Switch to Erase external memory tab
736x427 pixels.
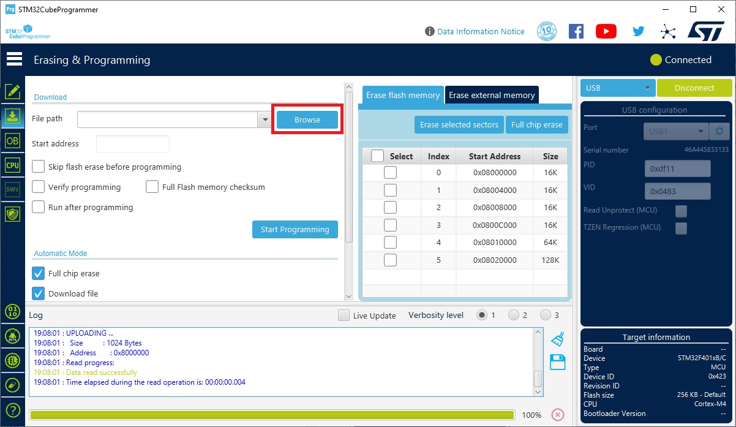[492, 95]
